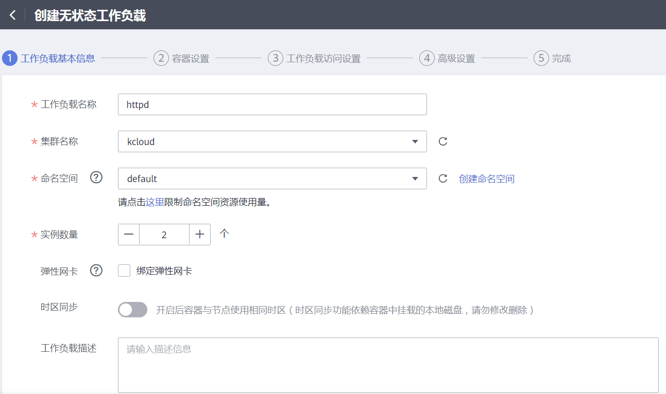Toggle the 时区同步 switch
The width and height of the screenshot is (666, 394).
[x=132, y=310]
